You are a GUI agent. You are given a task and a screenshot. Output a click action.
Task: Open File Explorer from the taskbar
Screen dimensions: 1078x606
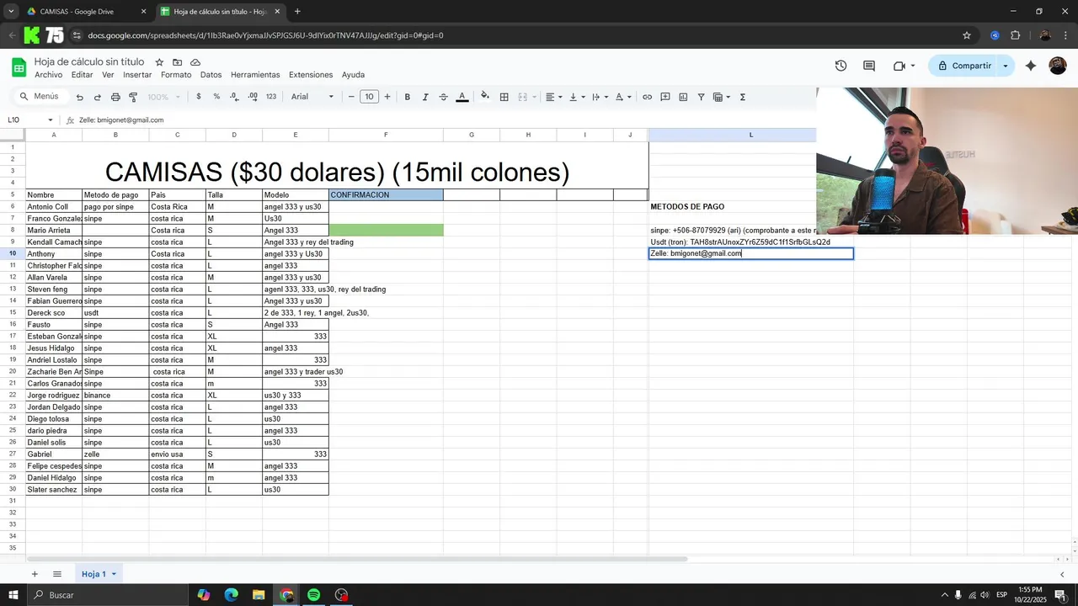tap(259, 595)
